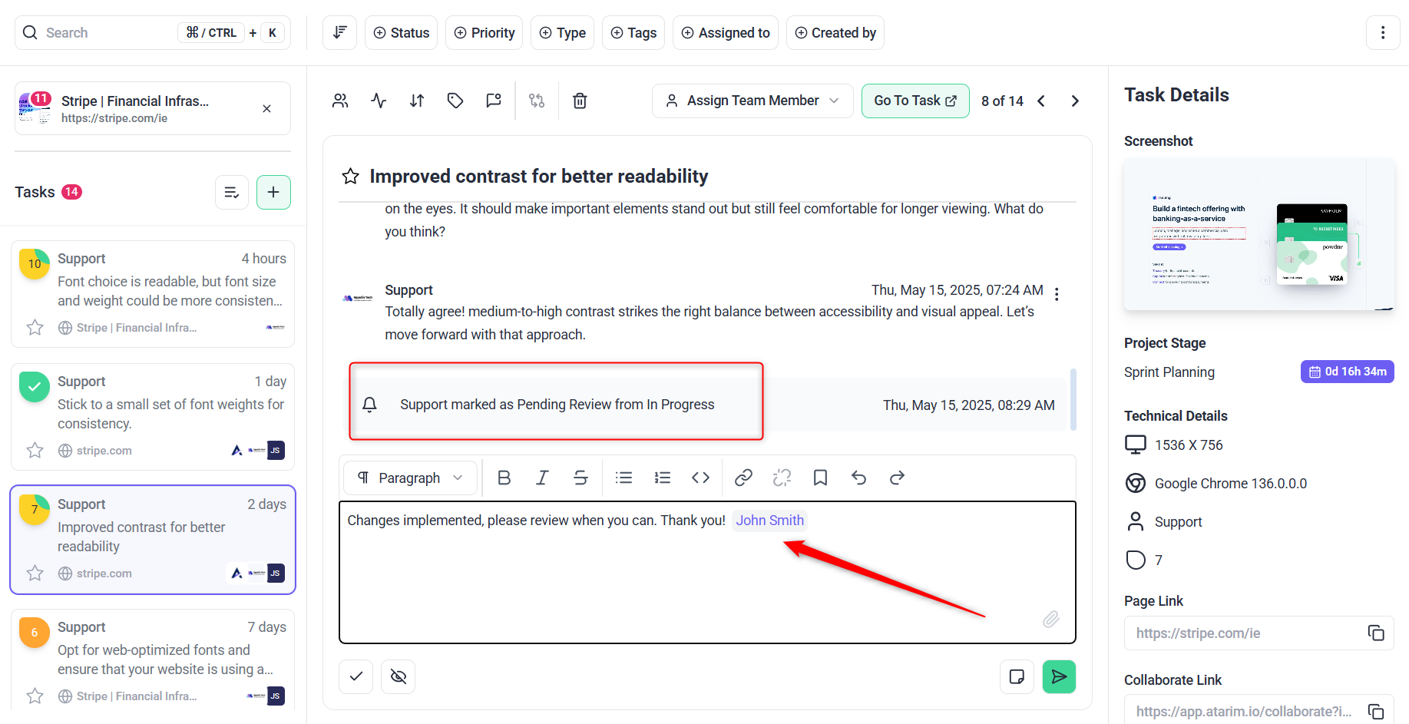This screenshot has width=1409, height=724.
Task: Open the task screenshot thumbnail
Action: [x=1259, y=235]
